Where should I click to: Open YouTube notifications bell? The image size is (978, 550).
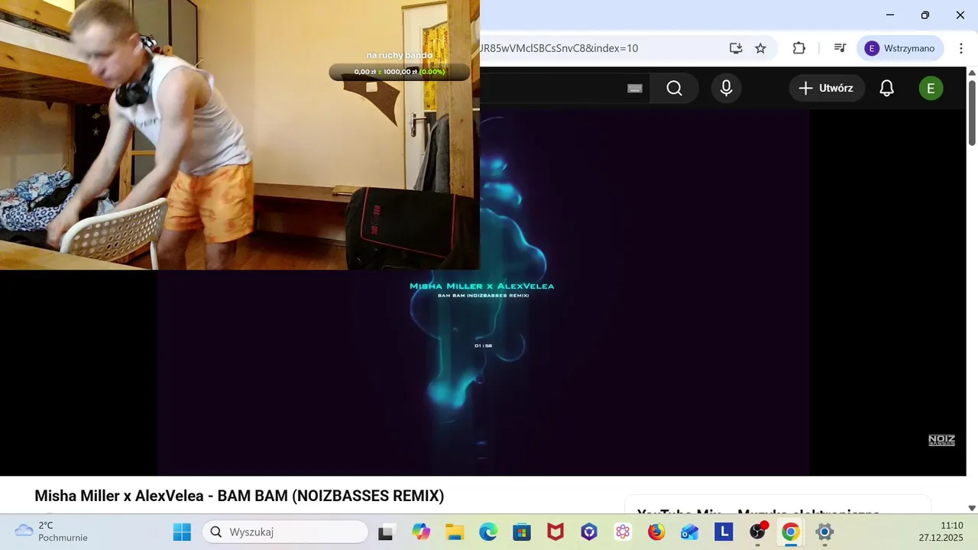(886, 89)
